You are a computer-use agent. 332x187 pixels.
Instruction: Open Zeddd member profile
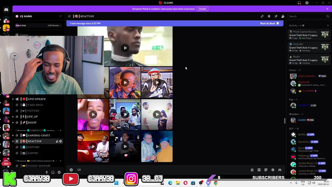tap(309, 120)
